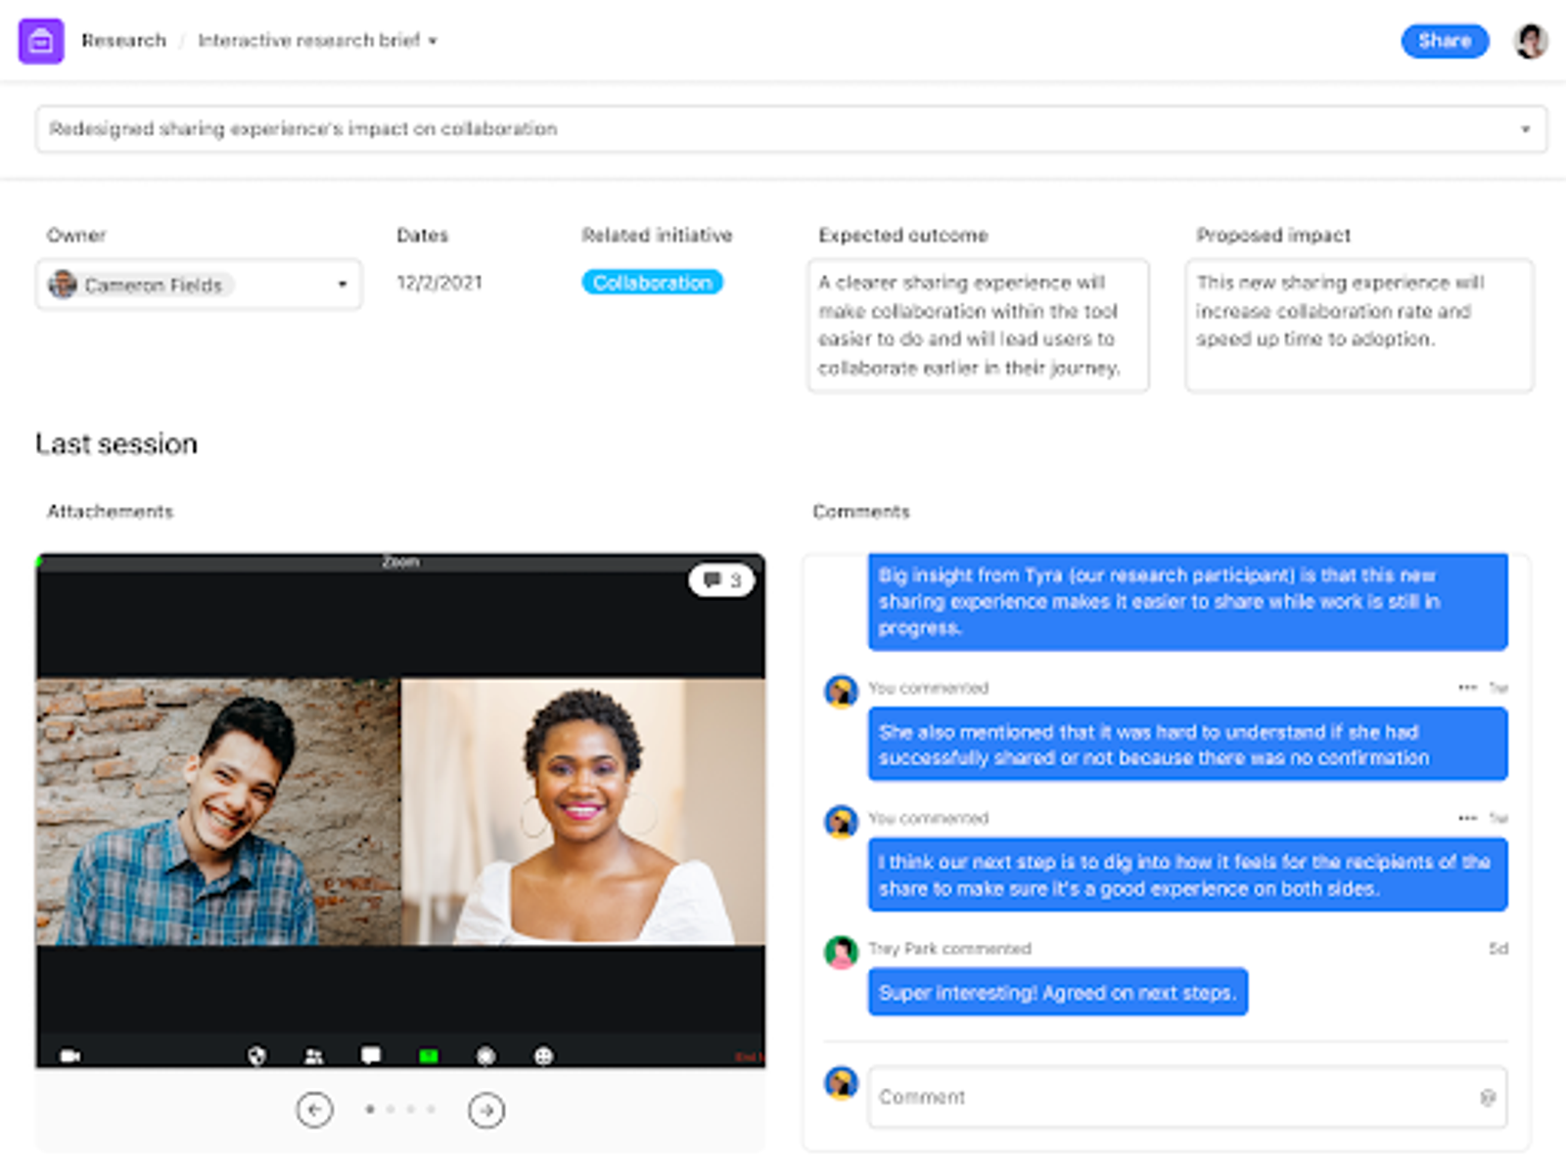
Task: Select the second carousel pagination dot
Action: [x=391, y=1109]
